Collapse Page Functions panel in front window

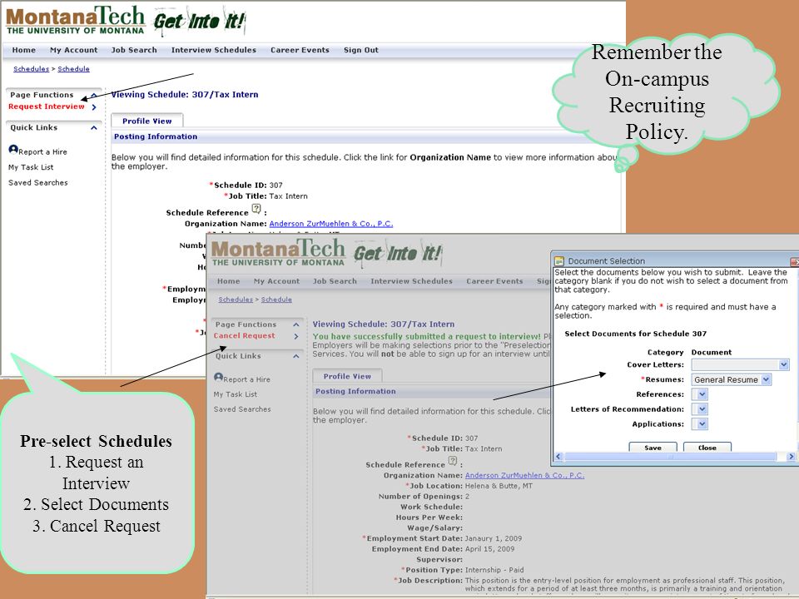coord(296,324)
